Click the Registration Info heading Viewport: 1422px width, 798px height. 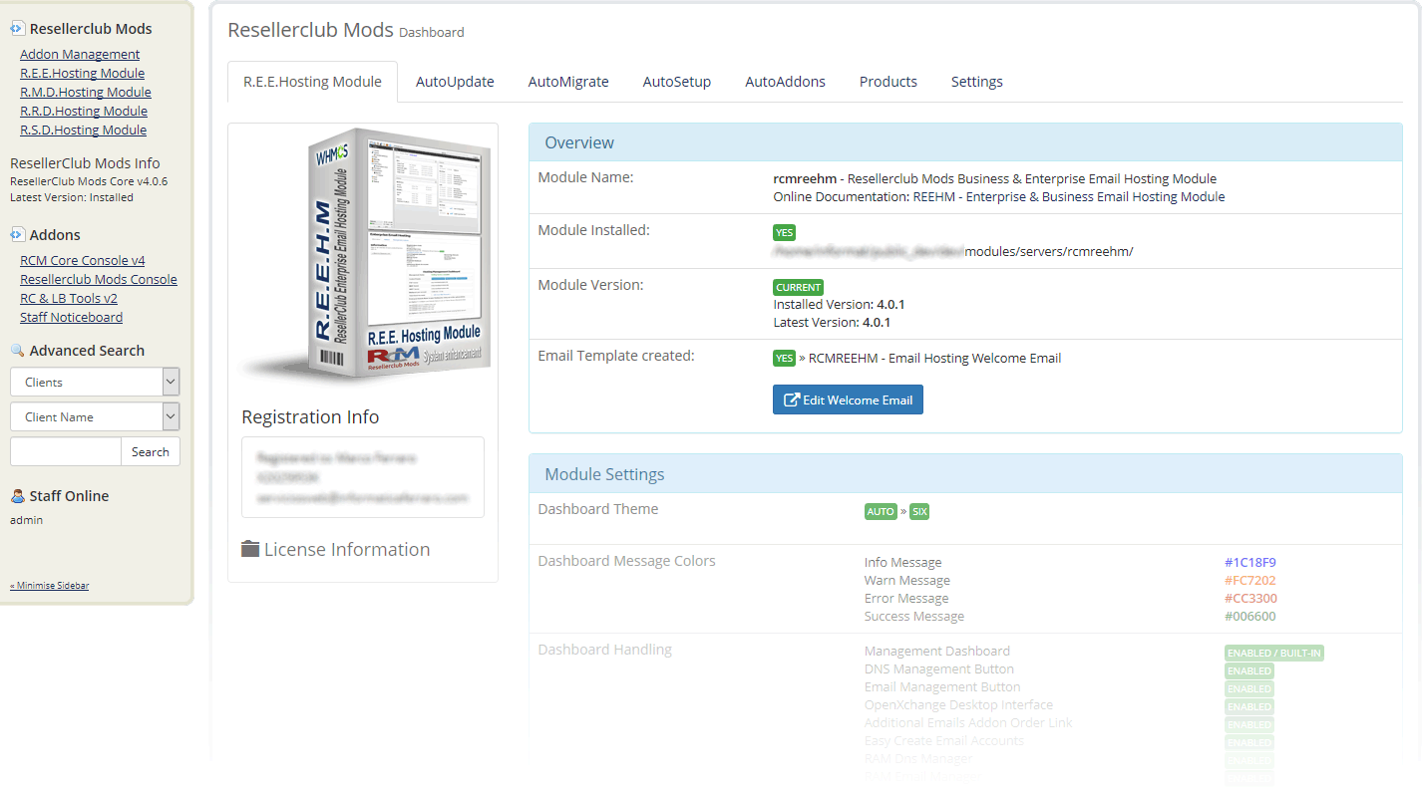pos(310,416)
